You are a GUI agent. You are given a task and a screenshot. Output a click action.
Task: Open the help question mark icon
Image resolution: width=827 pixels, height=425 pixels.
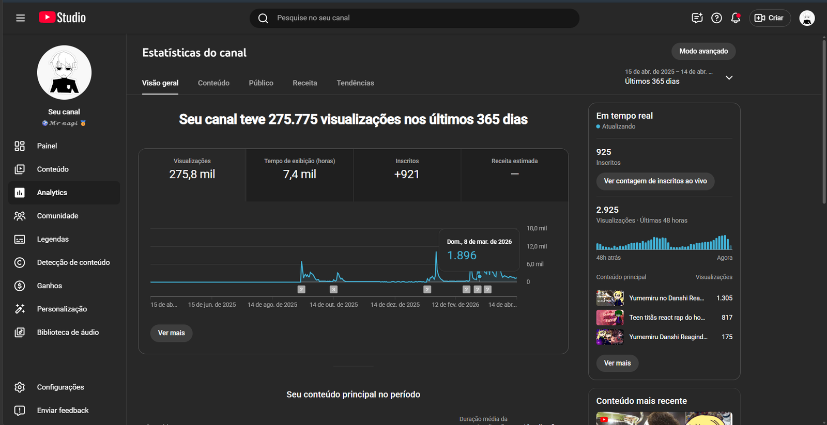(716, 18)
